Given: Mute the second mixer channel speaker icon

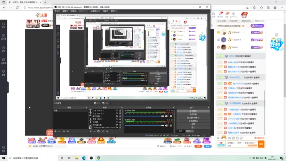Looking at the screenshot, I should tap(167, 126).
